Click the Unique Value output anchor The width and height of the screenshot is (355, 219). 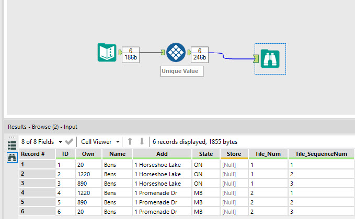189,52
